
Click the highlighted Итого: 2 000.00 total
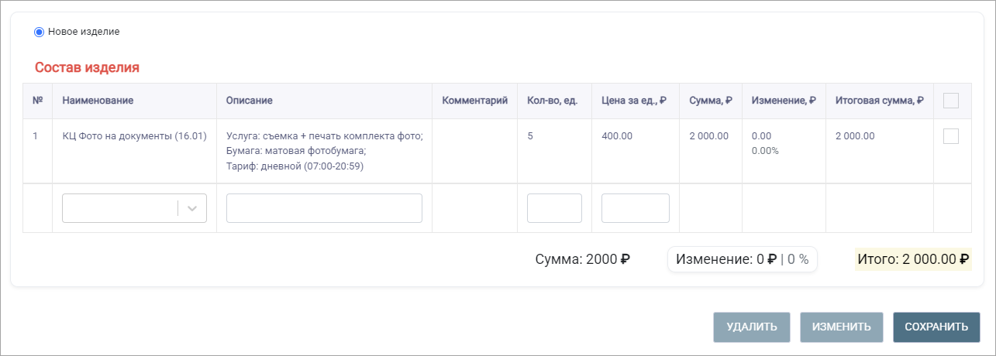coord(913,260)
